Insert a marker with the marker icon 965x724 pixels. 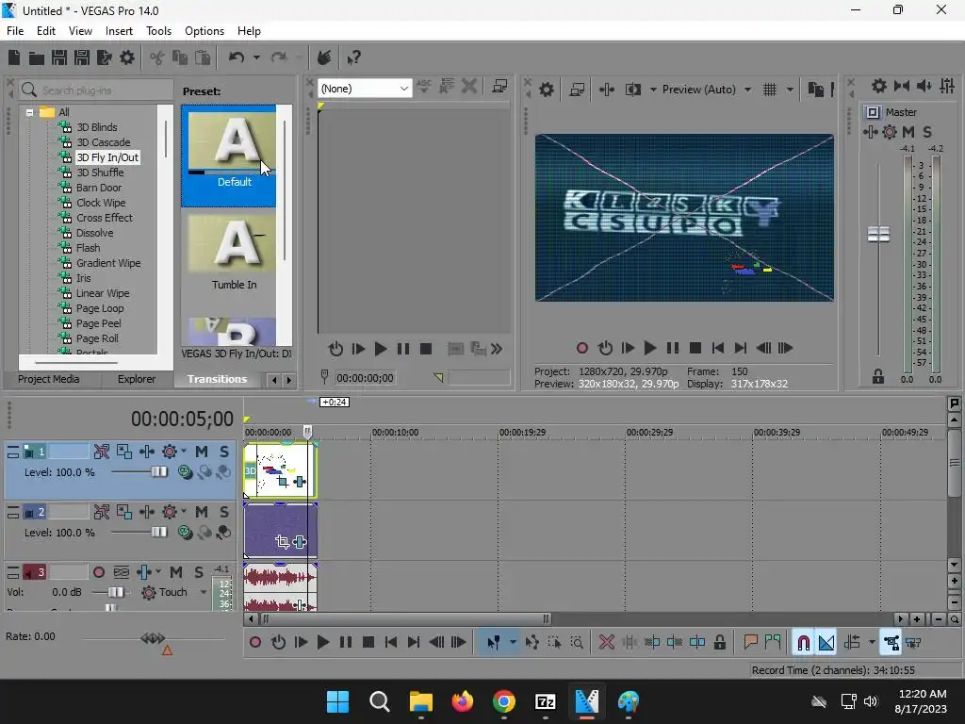coord(750,643)
